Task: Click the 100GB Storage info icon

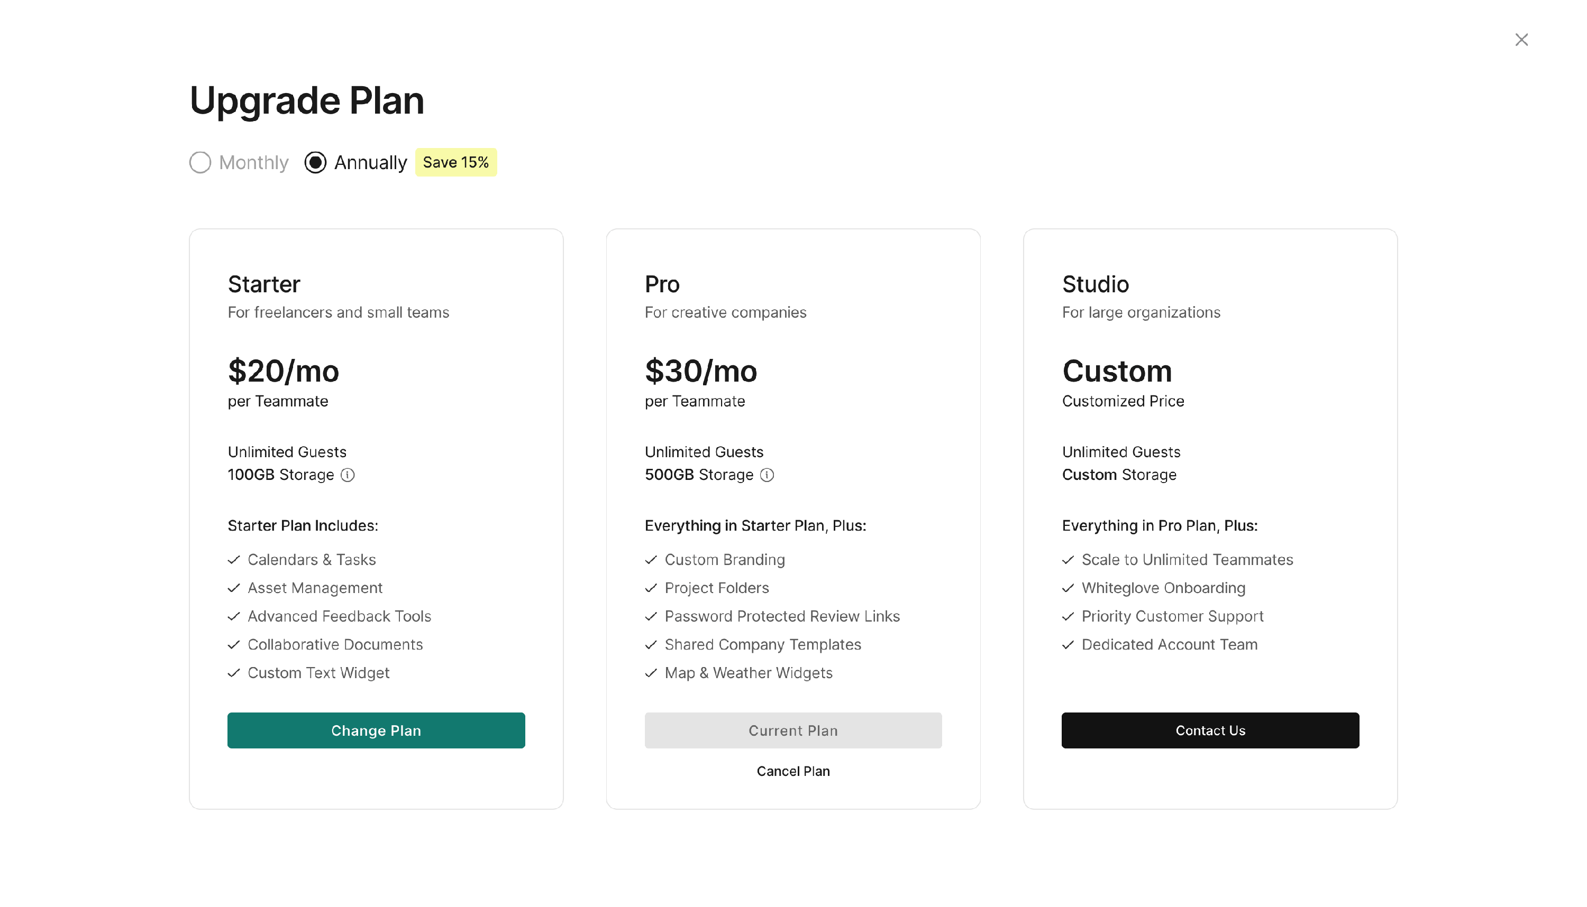Action: 348,475
